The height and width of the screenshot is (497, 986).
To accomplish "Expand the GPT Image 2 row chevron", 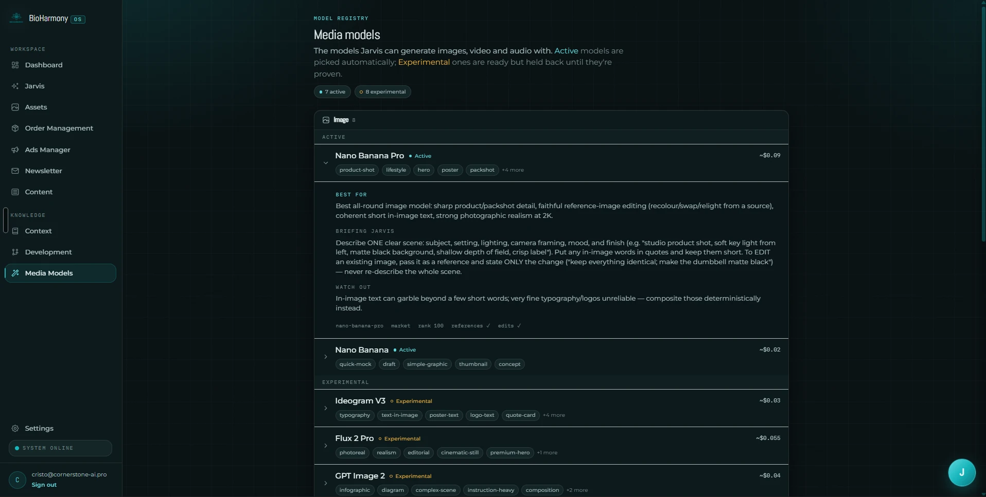I will coord(326,483).
